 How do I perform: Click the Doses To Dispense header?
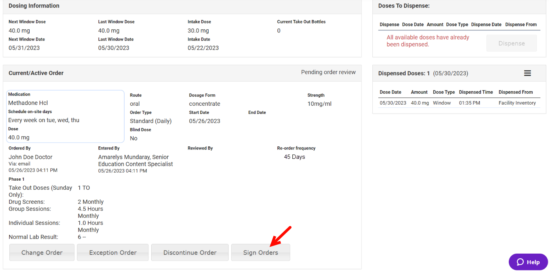click(403, 6)
